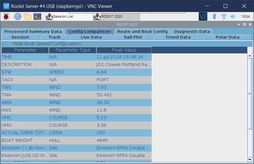Screen dimensions: 254x164
Task: Go to the Sail Plot tab
Action: (133, 37)
